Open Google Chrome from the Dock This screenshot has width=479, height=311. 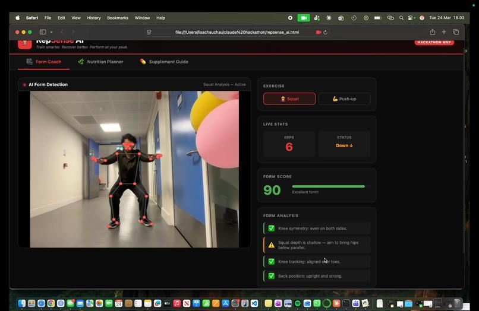tap(51, 303)
